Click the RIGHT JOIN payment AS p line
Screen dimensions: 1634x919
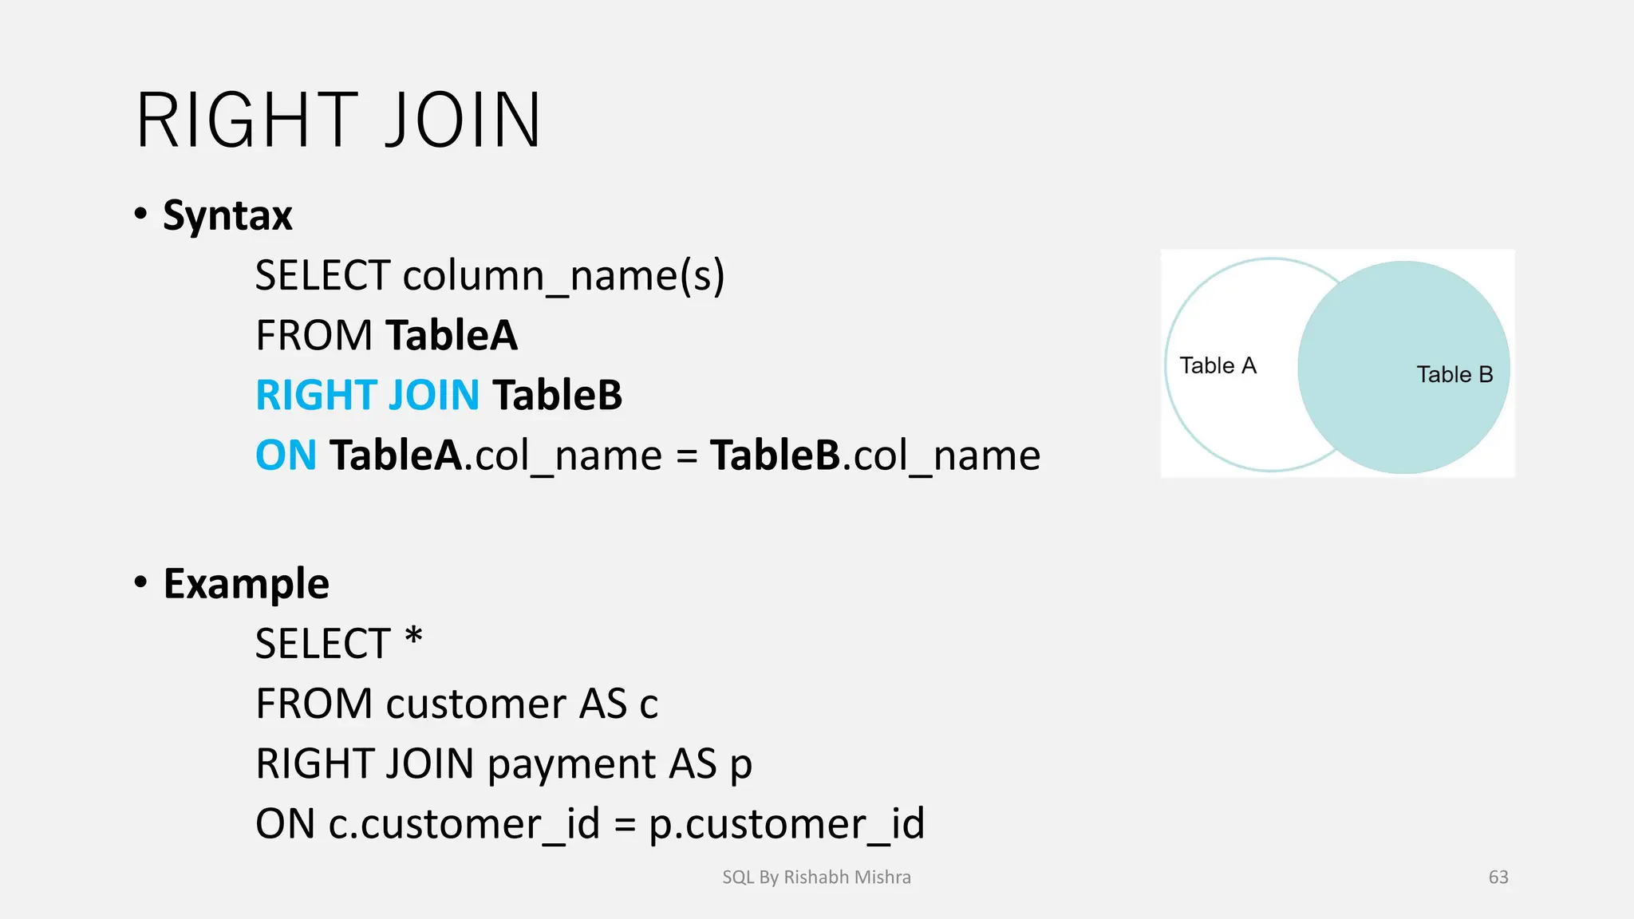(x=503, y=763)
